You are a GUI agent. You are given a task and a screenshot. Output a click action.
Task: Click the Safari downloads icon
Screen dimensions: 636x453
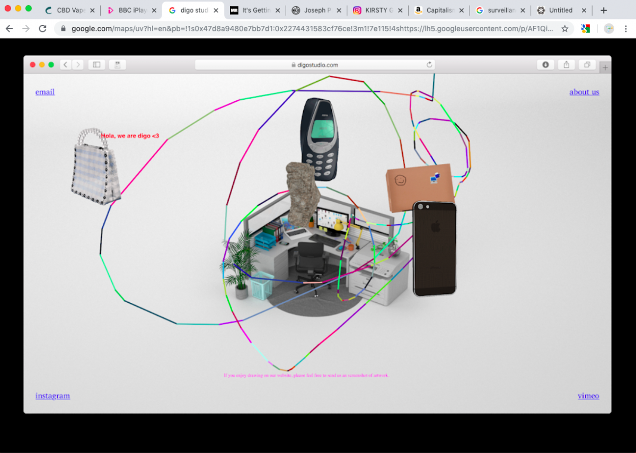pyautogui.click(x=545, y=64)
